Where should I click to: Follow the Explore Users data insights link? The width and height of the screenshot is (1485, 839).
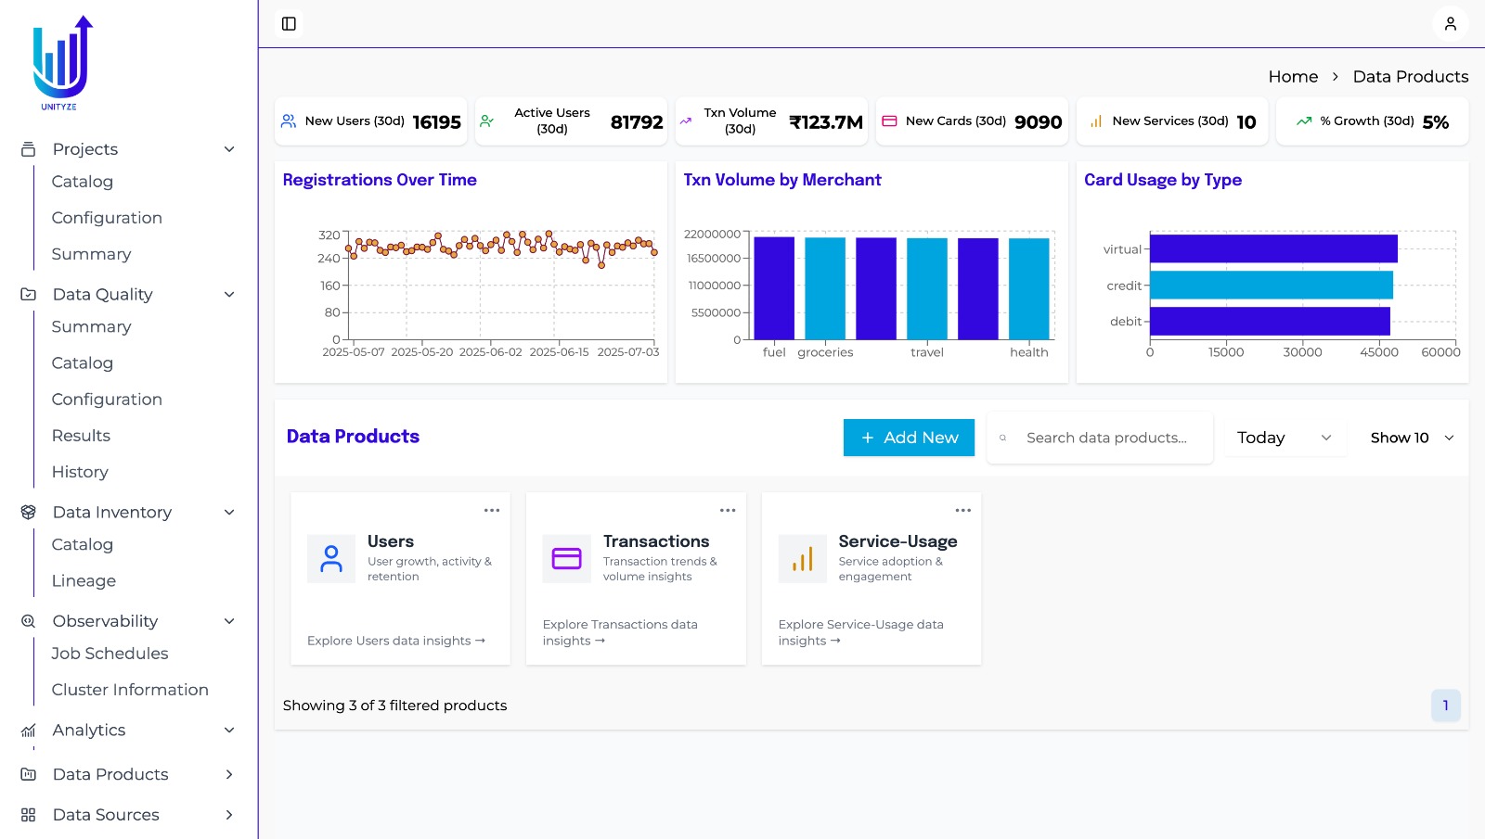(395, 641)
